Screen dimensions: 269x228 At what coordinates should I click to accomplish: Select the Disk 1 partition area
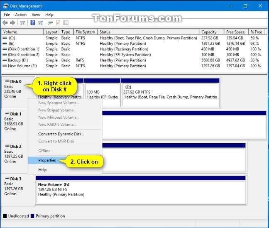point(184,125)
